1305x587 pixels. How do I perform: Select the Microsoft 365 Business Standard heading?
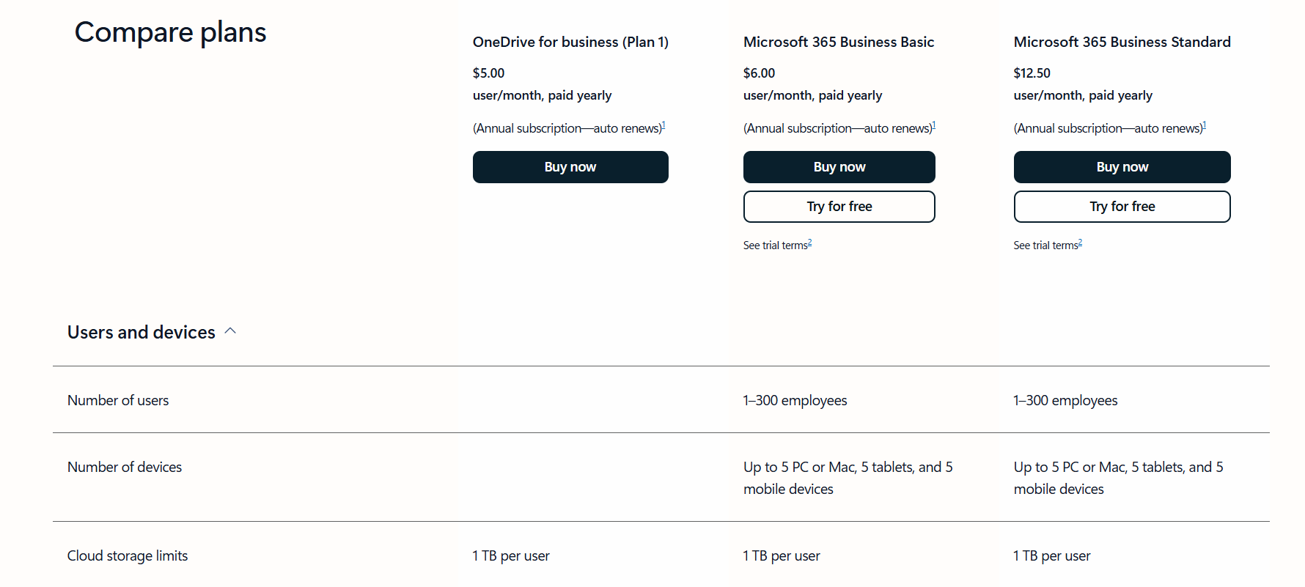(1122, 42)
